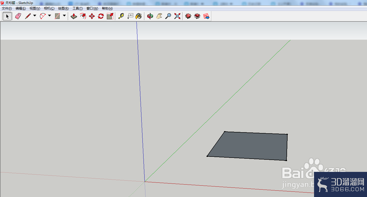This screenshot has height=197, width=367.
Task: Pick the pink Eraser tool
Action: tap(18, 16)
